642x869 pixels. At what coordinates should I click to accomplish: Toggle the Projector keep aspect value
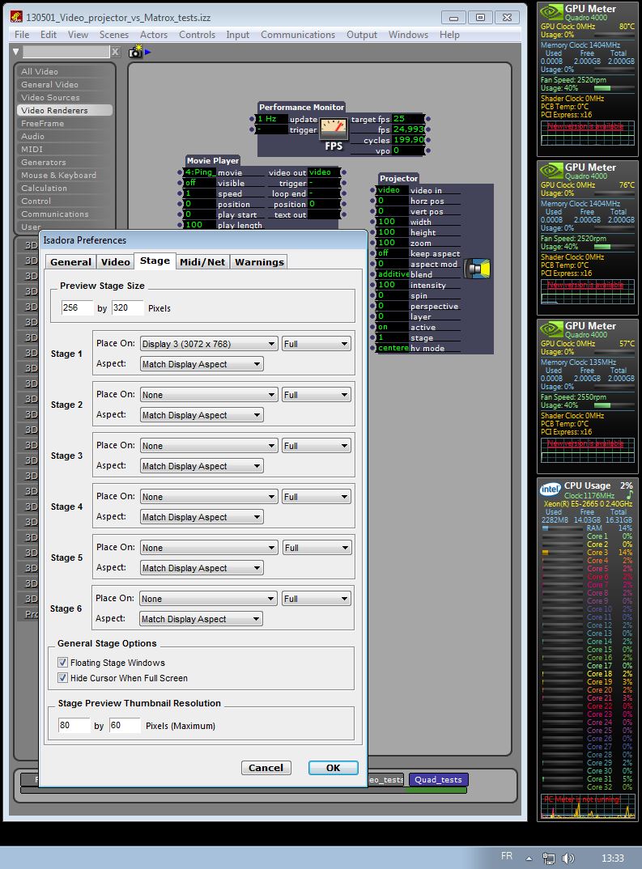point(393,253)
